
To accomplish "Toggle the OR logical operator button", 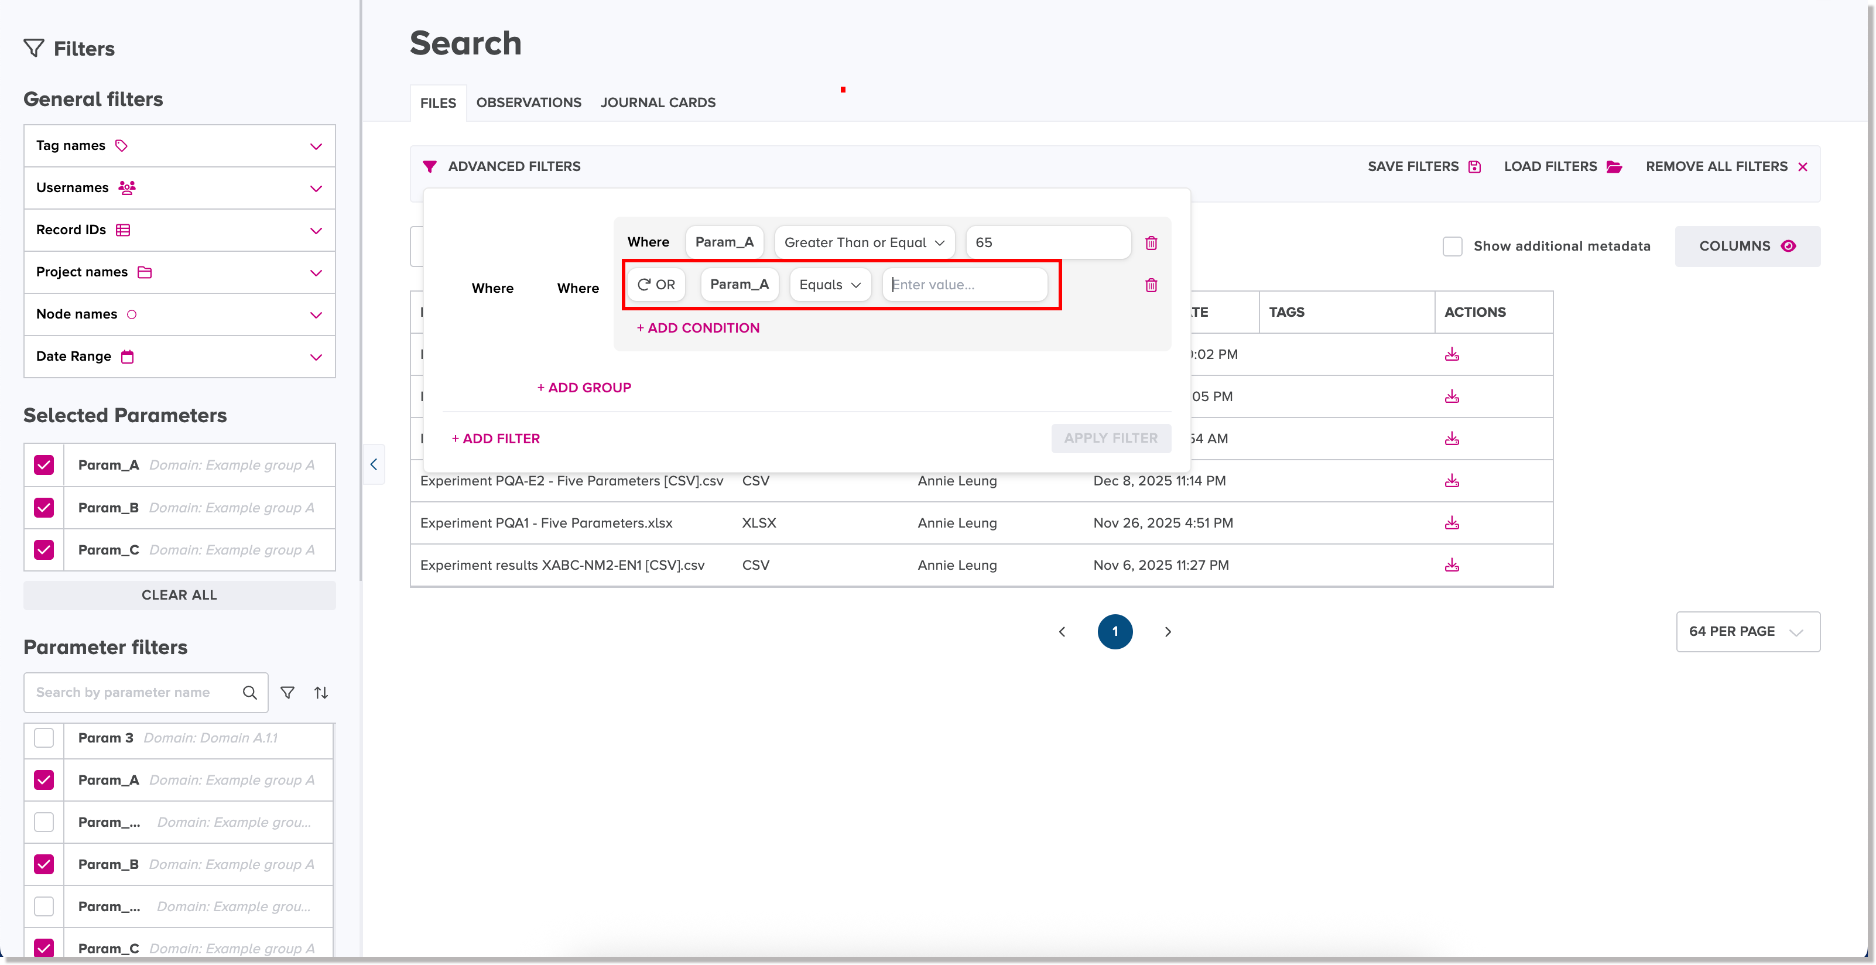I will click(x=656, y=285).
